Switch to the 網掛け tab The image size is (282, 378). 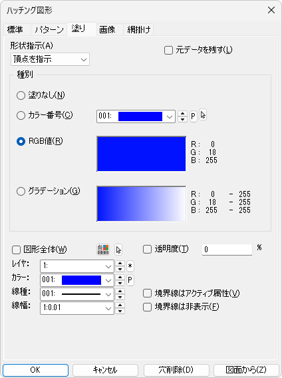tap(138, 30)
